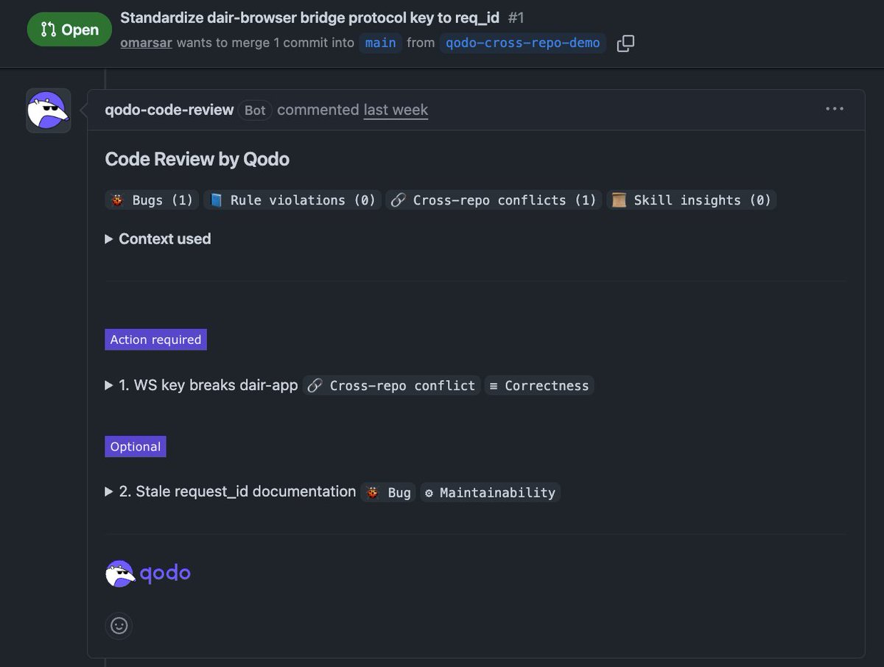Expand the Context used section

158,239
